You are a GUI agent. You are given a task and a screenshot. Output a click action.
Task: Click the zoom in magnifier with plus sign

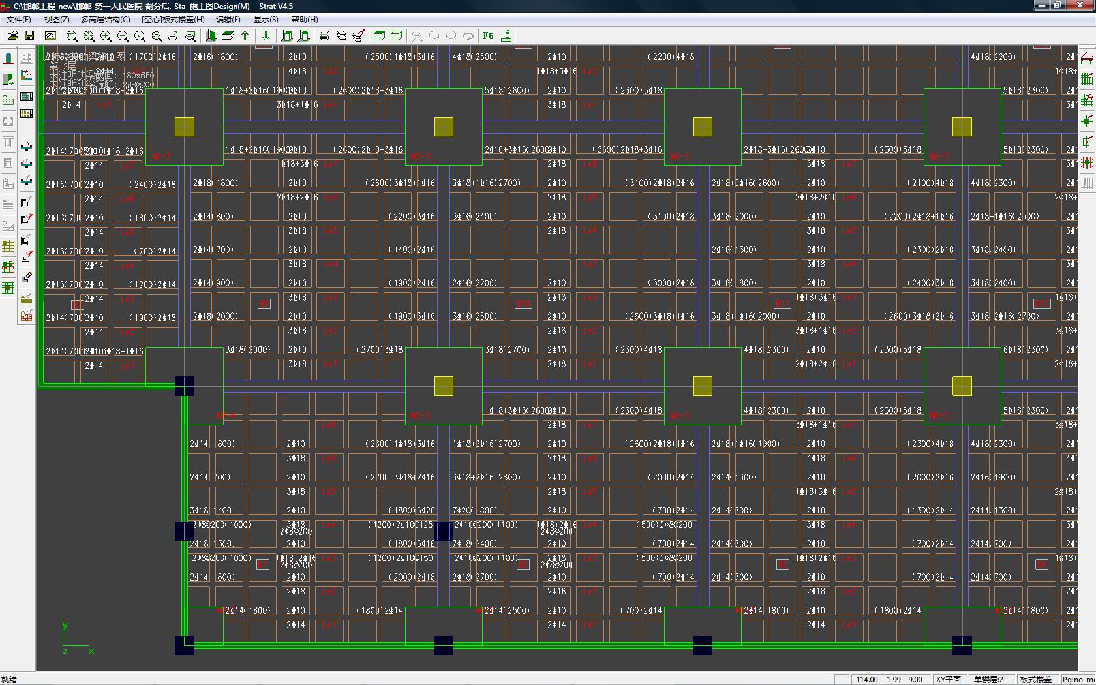click(x=106, y=37)
